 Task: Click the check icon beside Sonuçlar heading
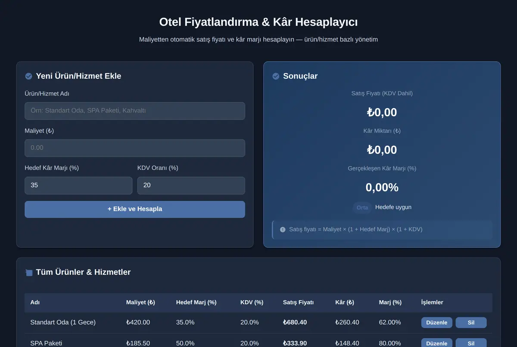coord(276,76)
